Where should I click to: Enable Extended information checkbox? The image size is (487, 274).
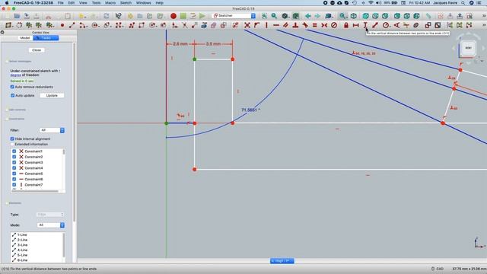pyautogui.click(x=12, y=145)
